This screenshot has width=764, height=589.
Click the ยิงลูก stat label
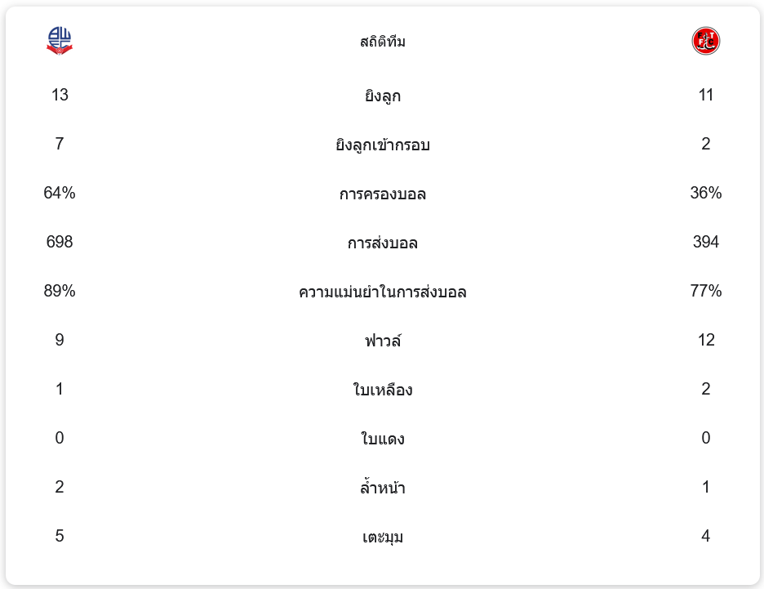382,96
